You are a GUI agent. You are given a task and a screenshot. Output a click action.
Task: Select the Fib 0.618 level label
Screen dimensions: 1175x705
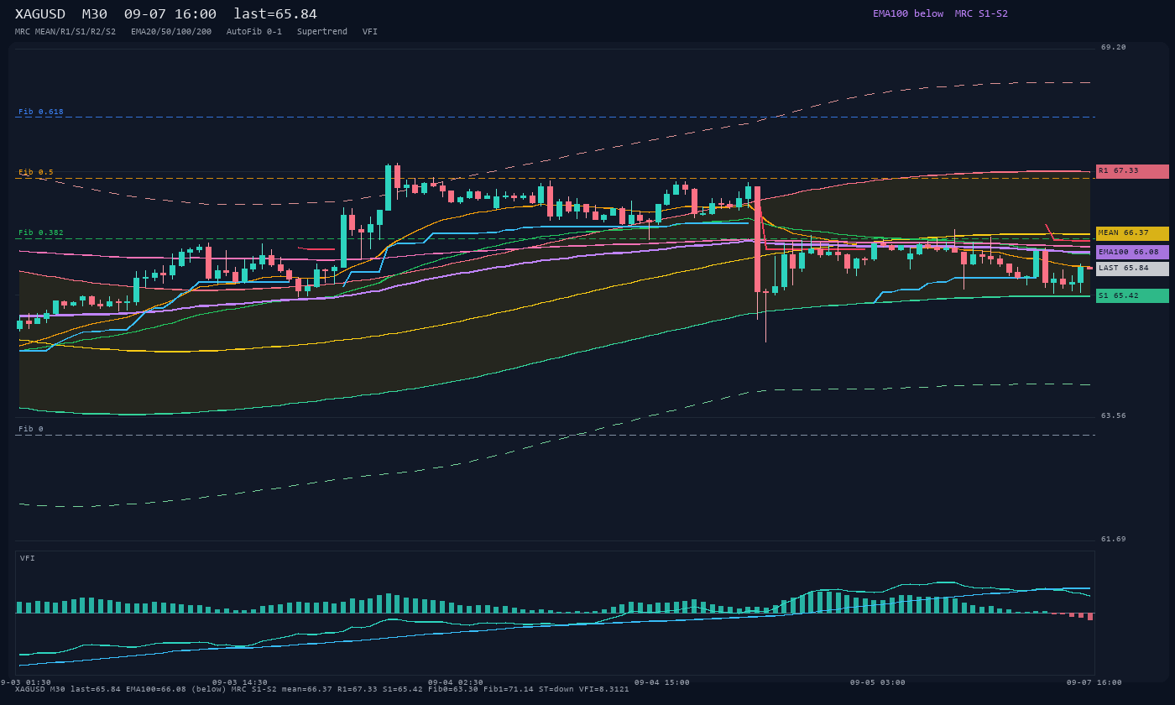[41, 112]
